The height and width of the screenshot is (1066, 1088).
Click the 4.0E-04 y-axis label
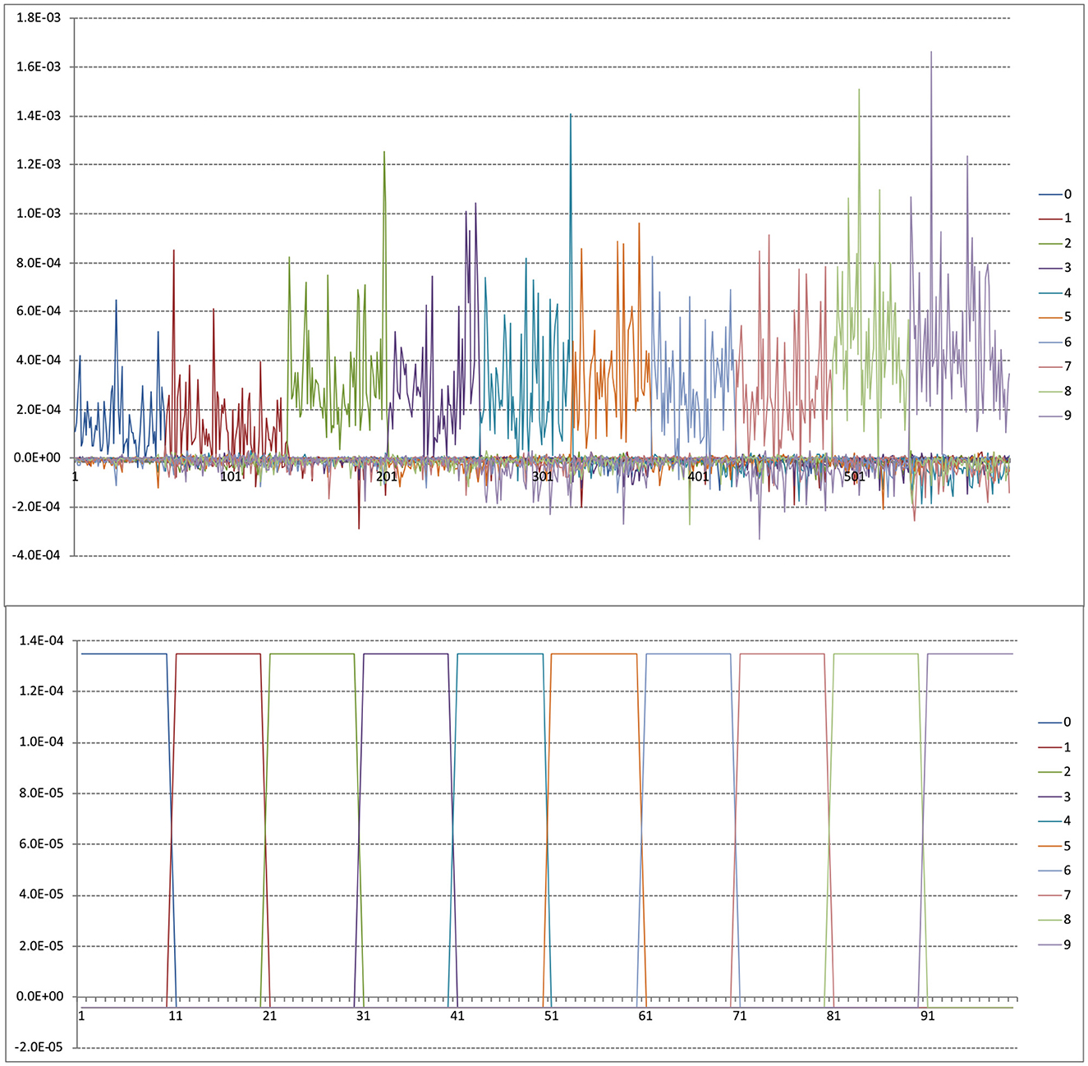(39, 360)
